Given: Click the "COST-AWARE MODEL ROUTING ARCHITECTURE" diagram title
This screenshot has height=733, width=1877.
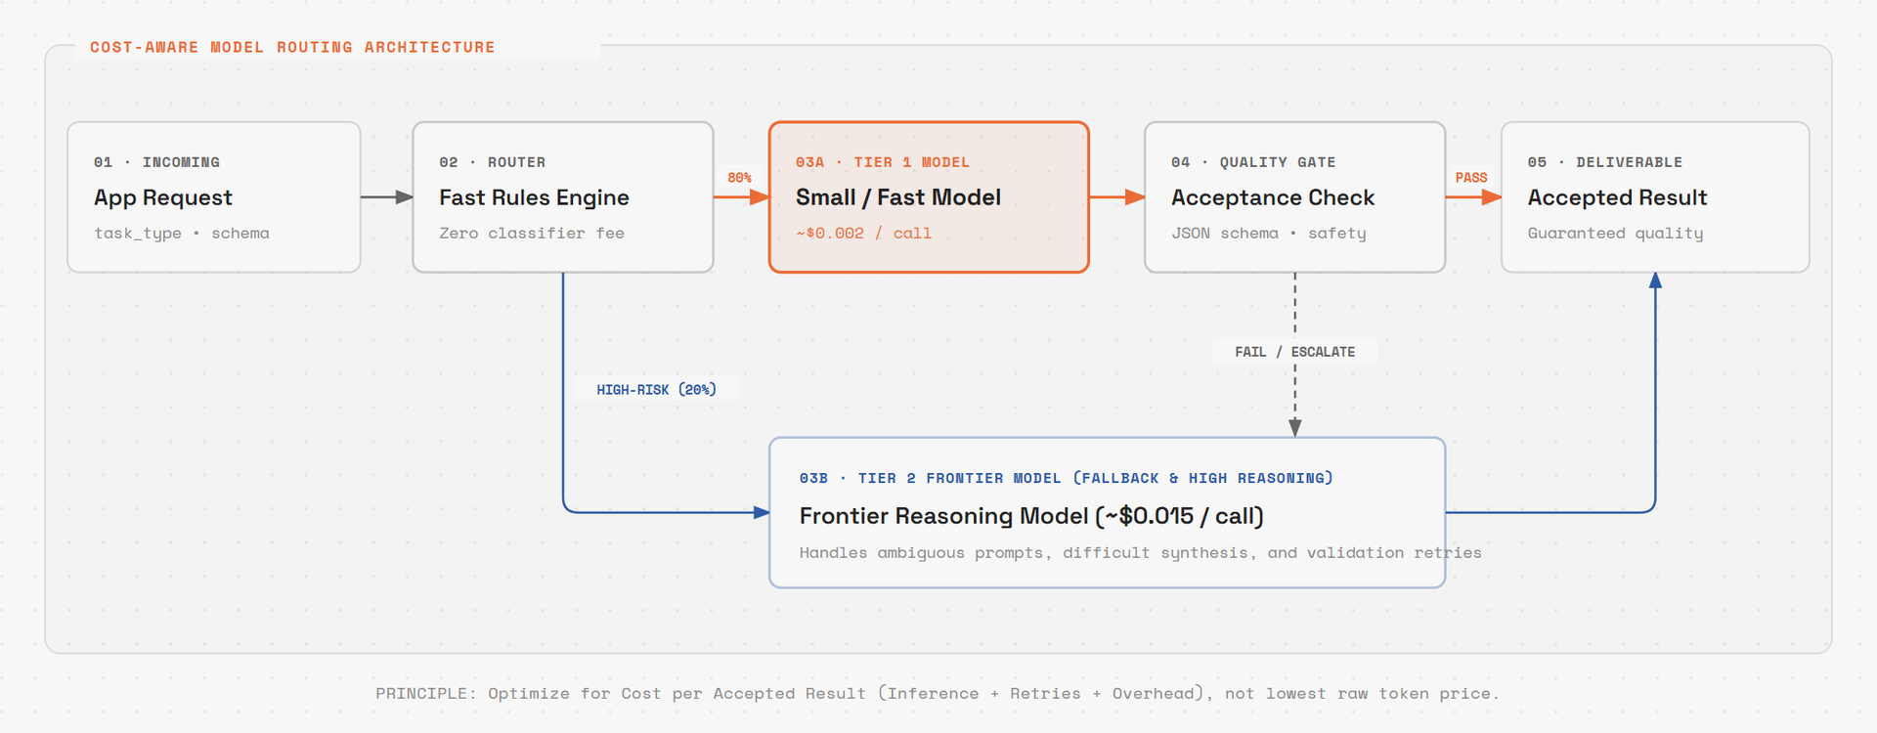Looking at the screenshot, I should click(292, 47).
